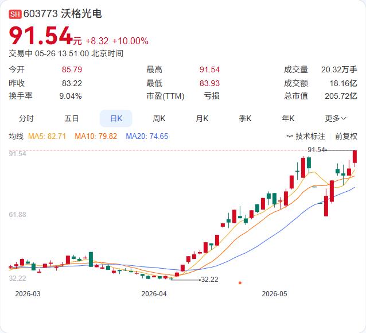Open 技术标注 technical annotation
Screen dimensions: 366x333
pos(310,136)
